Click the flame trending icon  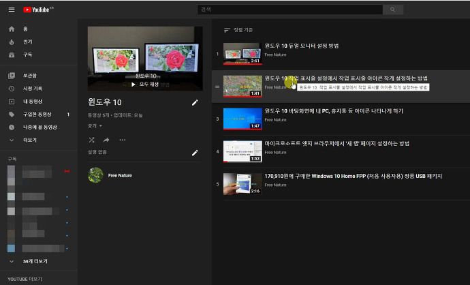pos(12,42)
